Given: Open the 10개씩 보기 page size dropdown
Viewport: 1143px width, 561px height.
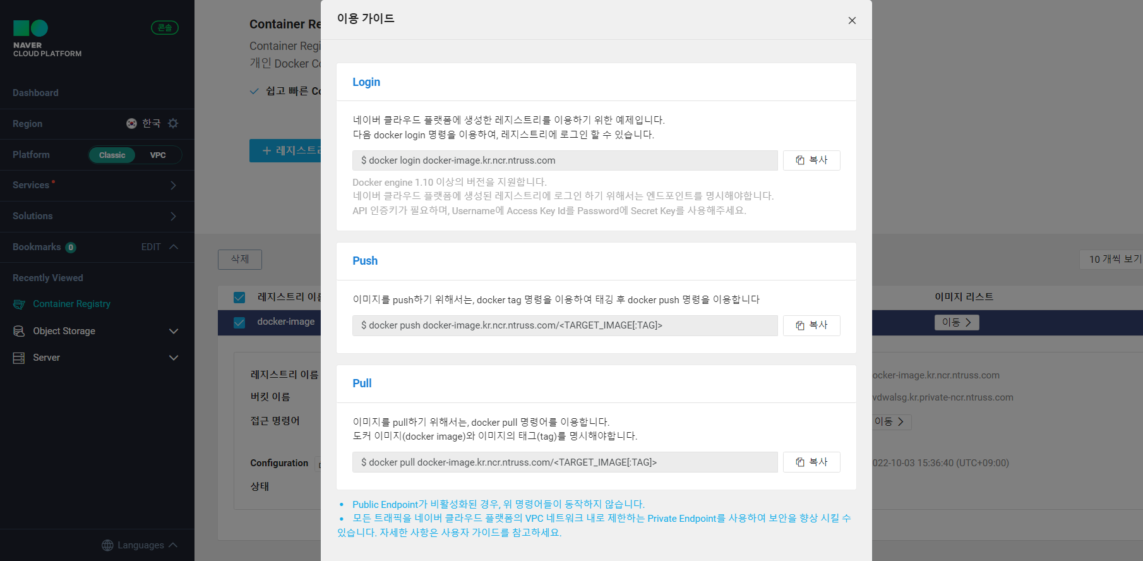Looking at the screenshot, I should [x=1111, y=259].
